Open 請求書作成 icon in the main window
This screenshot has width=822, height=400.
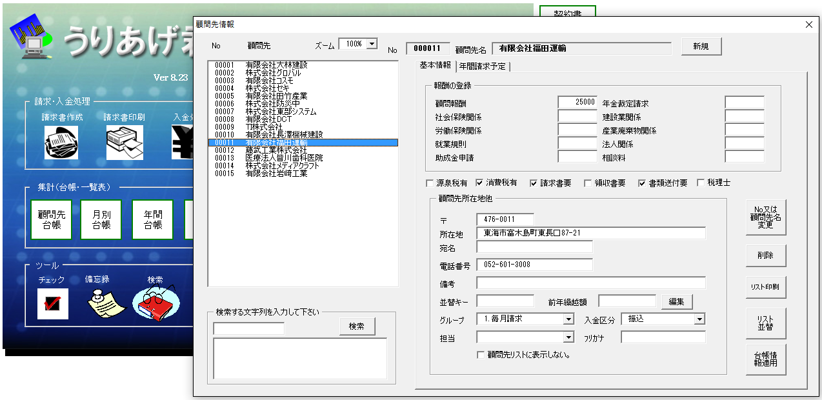[x=61, y=143]
